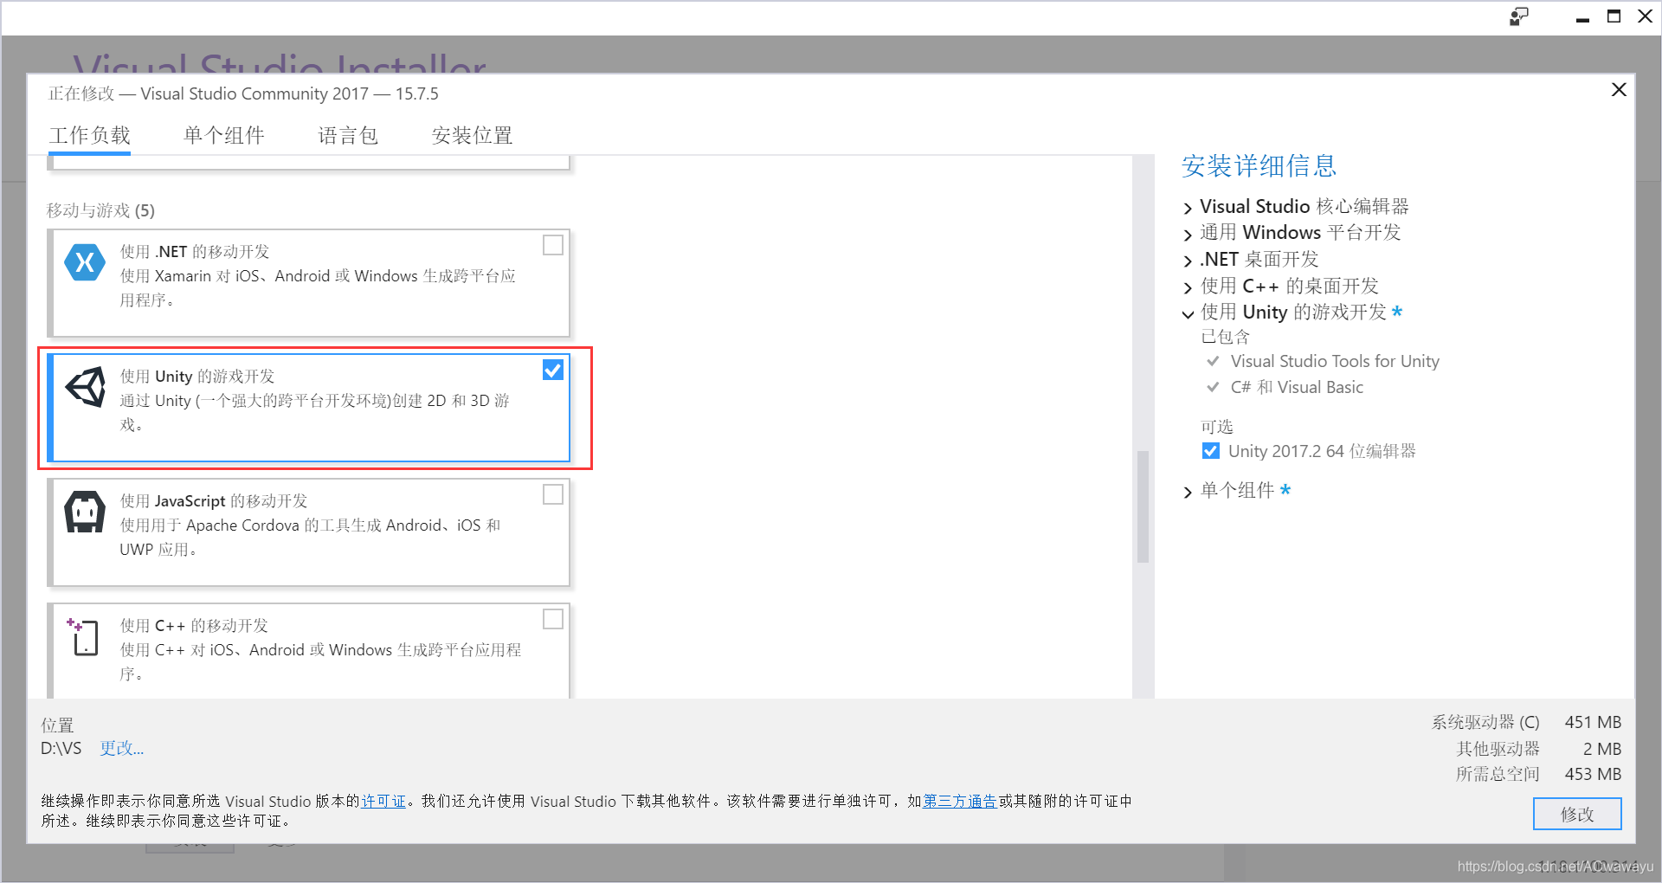Click the Xamarin .NET mobile development icon

tap(85, 262)
